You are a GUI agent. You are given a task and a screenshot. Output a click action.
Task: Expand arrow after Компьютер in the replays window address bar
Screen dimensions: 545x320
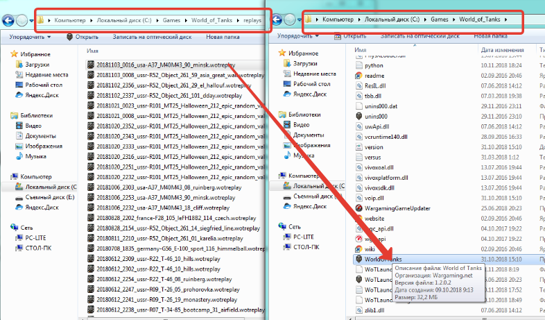click(91, 21)
